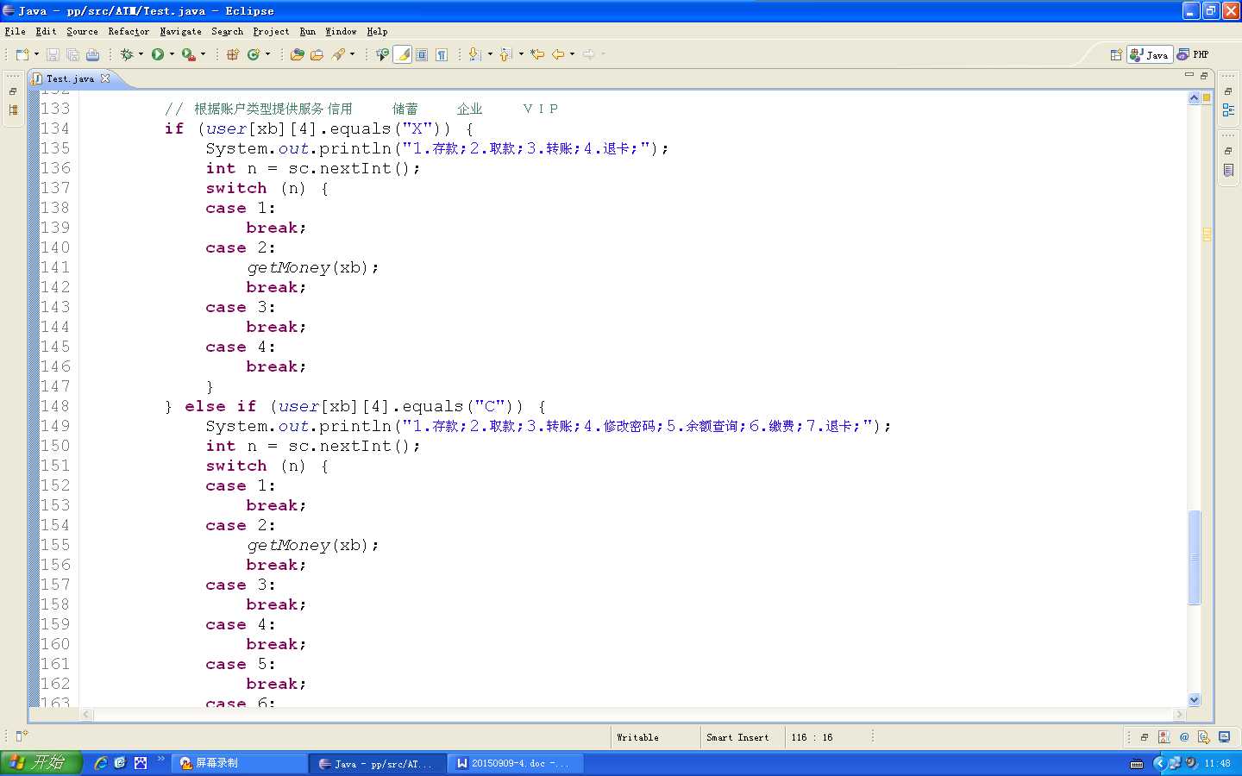Image resolution: width=1242 pixels, height=776 pixels.
Task: Switch to the PHP perspective
Action: coord(1193,54)
